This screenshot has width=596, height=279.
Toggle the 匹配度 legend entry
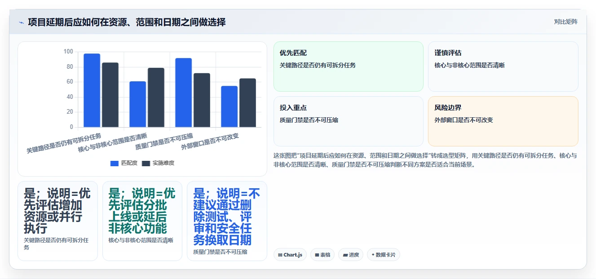[124, 163]
